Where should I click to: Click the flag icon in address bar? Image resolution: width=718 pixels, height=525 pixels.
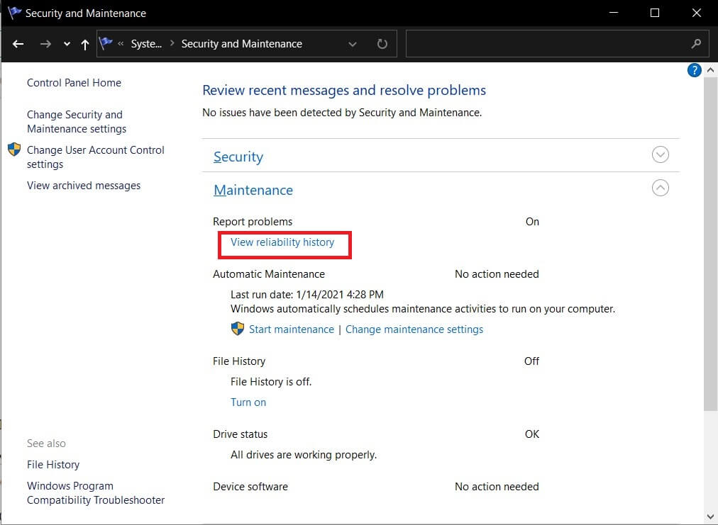pos(106,43)
